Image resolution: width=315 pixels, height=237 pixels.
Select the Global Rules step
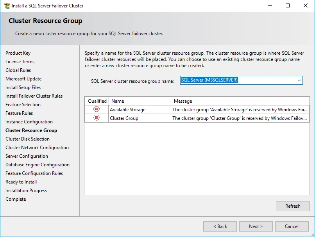pyautogui.click(x=18, y=70)
